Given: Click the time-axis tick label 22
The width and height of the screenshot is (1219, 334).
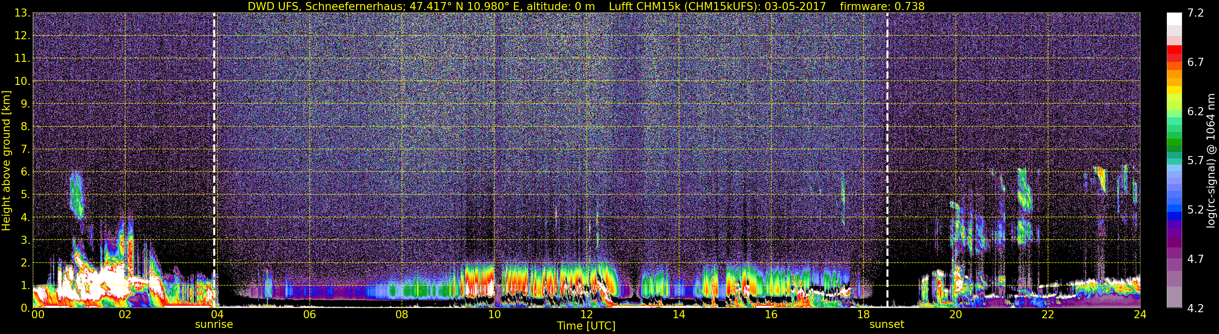Looking at the screenshot, I should click(1048, 315).
